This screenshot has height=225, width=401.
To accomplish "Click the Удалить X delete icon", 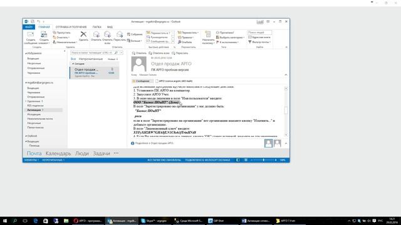I will 83,34.
